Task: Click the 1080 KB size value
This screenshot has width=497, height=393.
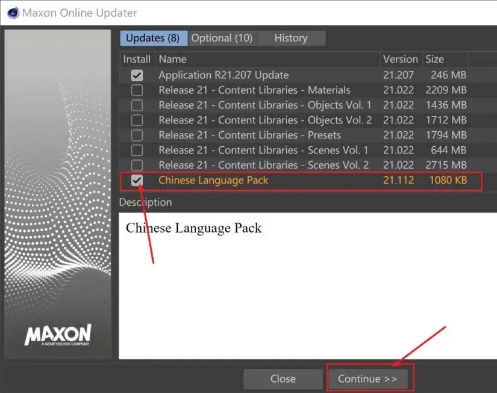Action: coord(448,180)
